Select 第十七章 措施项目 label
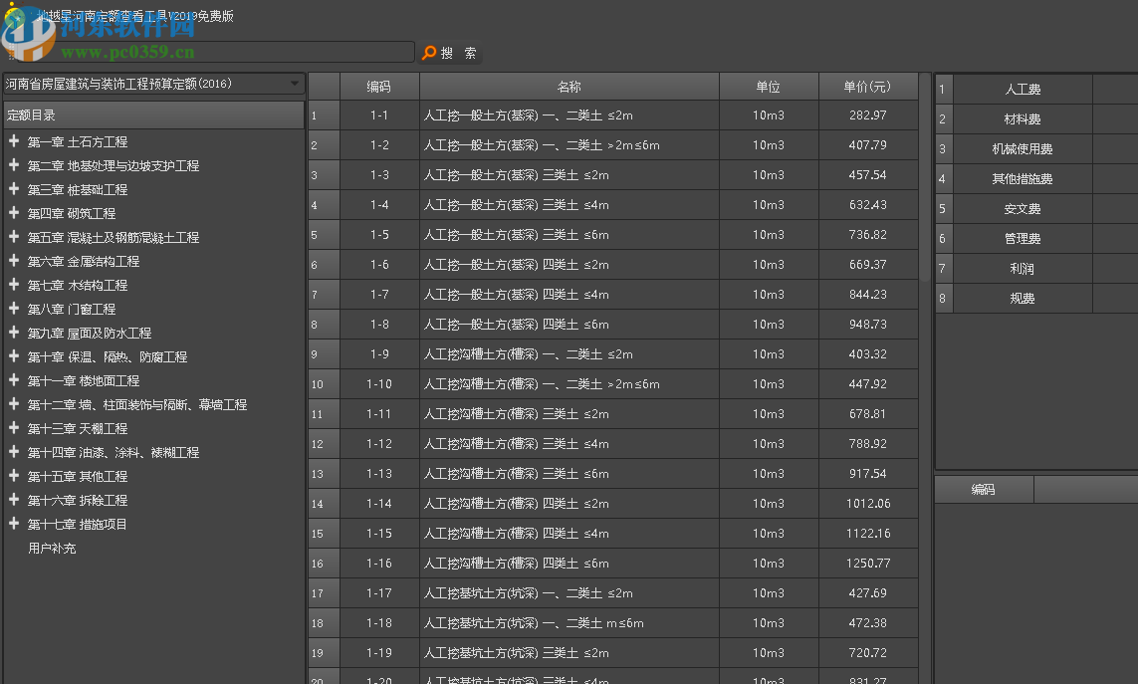The image size is (1138, 684). pos(78,525)
